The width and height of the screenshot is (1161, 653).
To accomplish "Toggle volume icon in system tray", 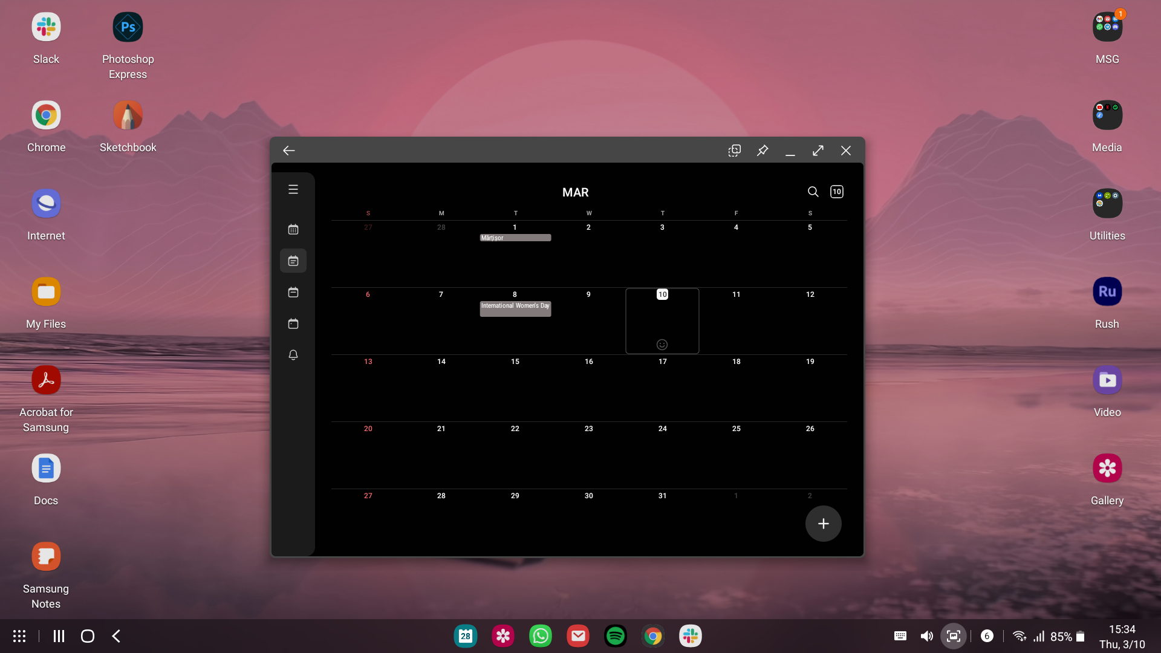I will (926, 636).
